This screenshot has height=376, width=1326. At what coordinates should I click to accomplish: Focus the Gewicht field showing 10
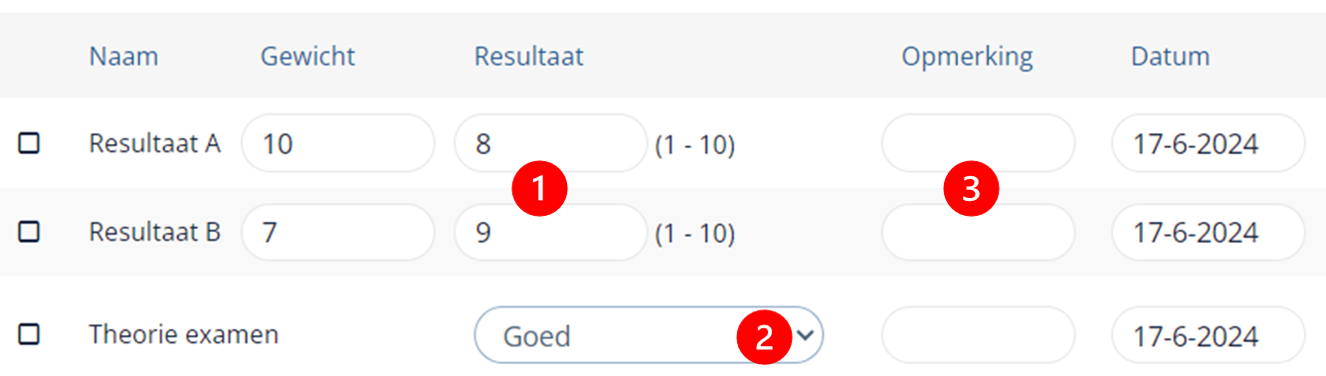pyautogui.click(x=337, y=143)
